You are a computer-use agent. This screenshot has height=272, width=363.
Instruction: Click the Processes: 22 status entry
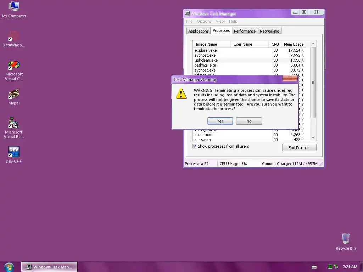(x=201, y=164)
